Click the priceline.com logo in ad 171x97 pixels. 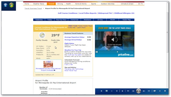(x=126, y=55)
